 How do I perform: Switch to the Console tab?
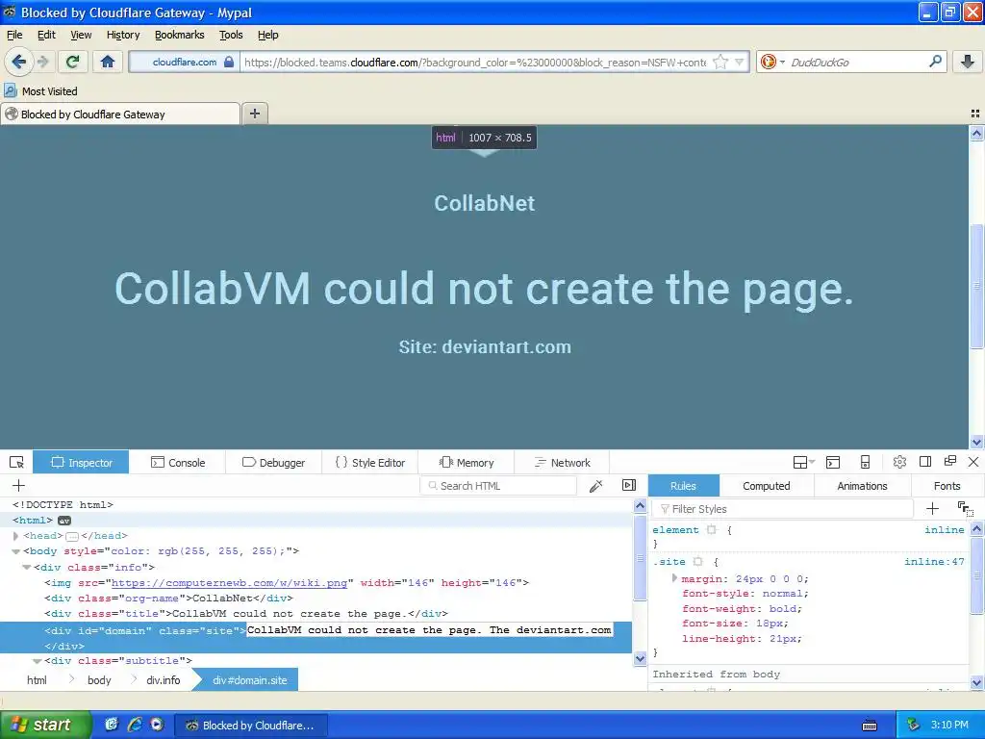(178, 463)
